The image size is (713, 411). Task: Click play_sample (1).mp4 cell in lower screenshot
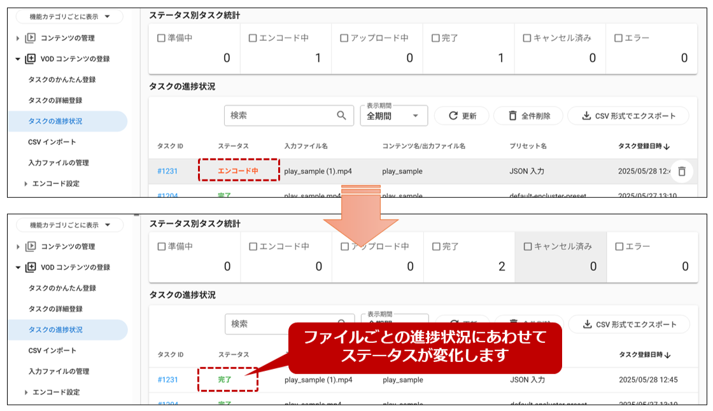coord(318,380)
